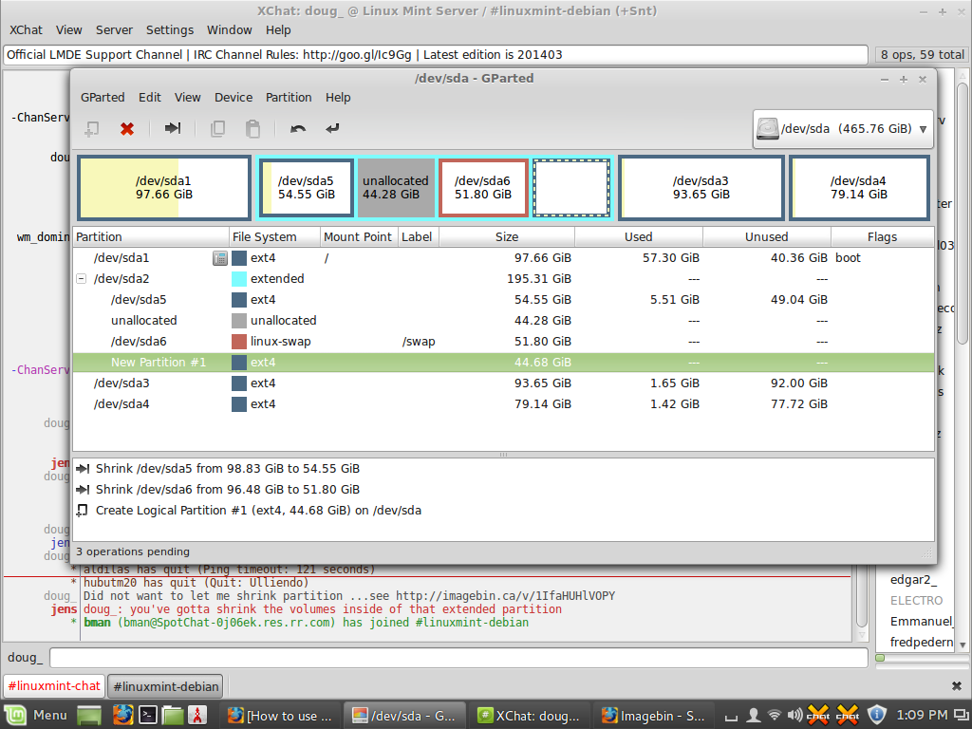972x729 pixels.
Task: Click the Size column header
Action: pos(507,236)
